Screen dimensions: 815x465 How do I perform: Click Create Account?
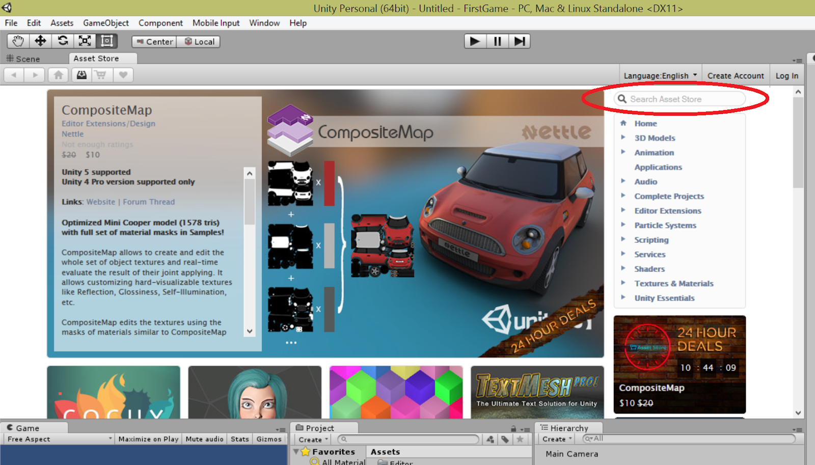736,75
